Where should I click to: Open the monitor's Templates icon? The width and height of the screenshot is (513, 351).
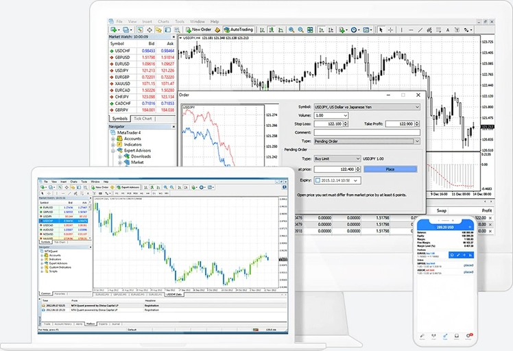(367, 29)
